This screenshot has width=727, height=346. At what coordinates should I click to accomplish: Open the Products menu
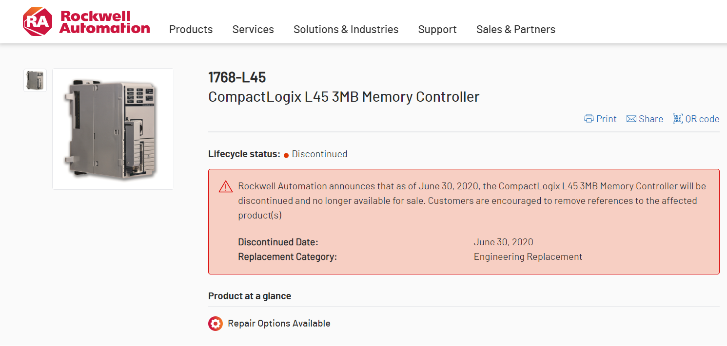coord(191,30)
